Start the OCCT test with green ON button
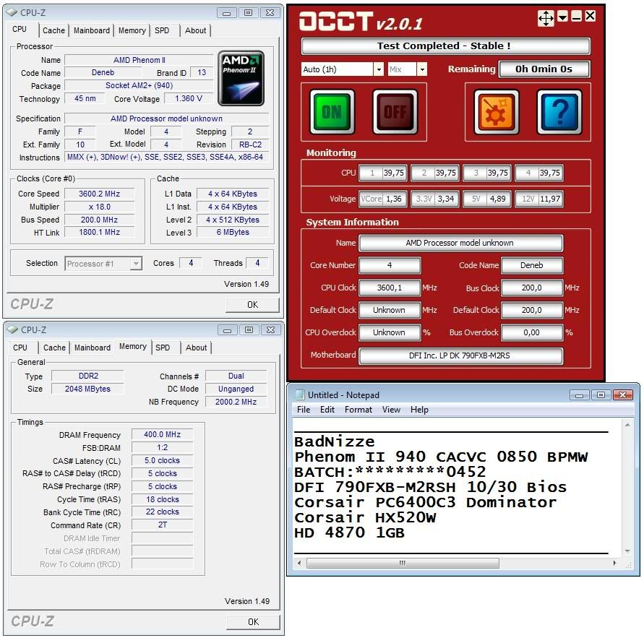644x638 pixels. [332, 112]
